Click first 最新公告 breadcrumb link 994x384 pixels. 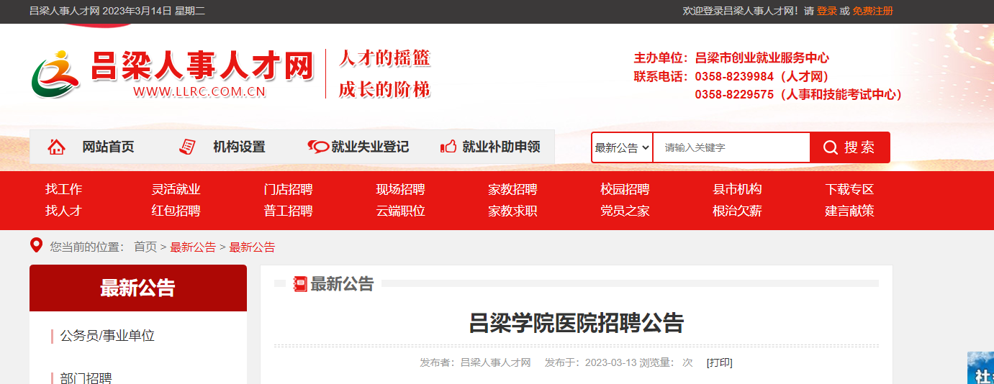[193, 247]
